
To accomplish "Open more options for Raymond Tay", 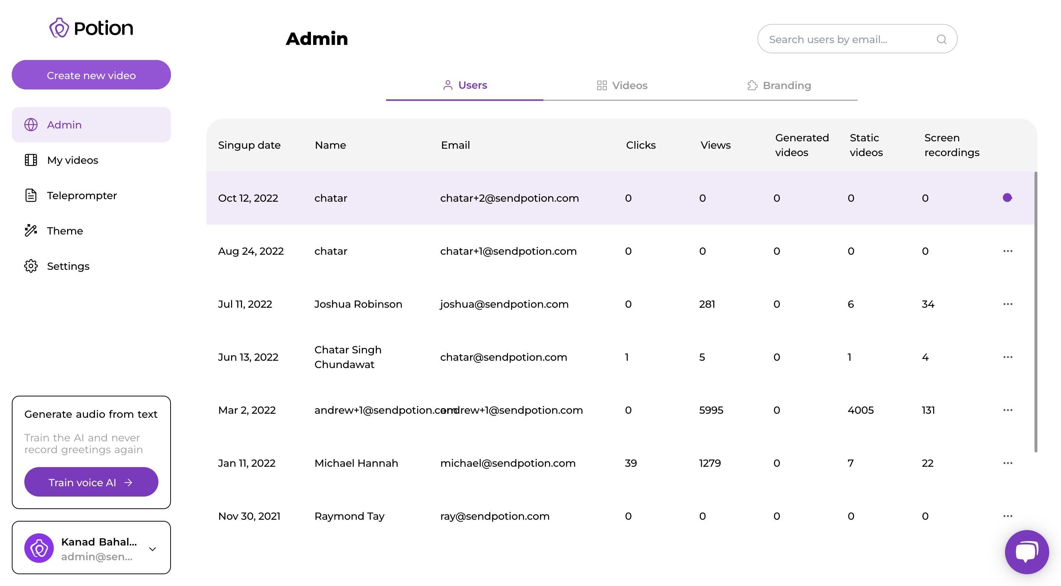I will tap(1008, 516).
